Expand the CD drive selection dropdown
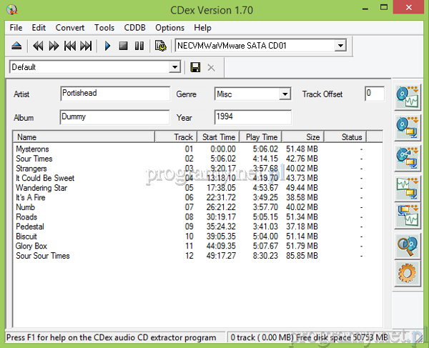The width and height of the screenshot is (429, 348). (340, 46)
